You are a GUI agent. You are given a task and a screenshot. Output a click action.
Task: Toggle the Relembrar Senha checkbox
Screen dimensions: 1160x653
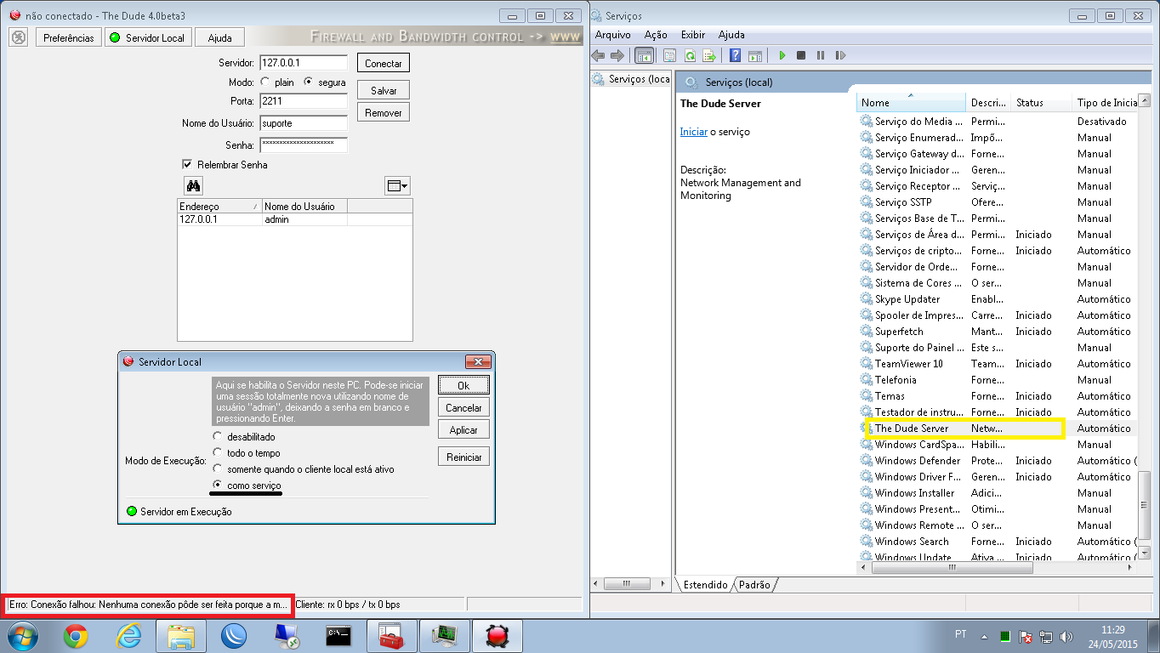[187, 164]
